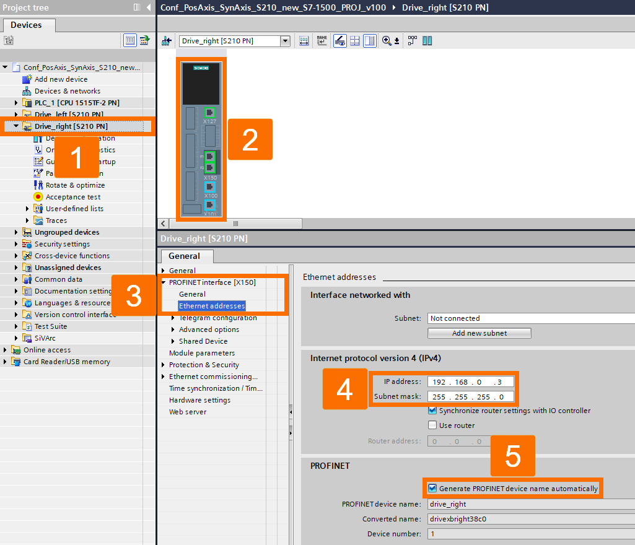
Task: Click the Rotate & optimize tool icon
Action: coord(38,185)
